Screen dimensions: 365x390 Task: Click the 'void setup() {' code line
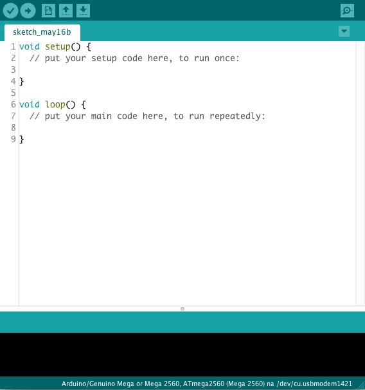pyautogui.click(x=55, y=47)
